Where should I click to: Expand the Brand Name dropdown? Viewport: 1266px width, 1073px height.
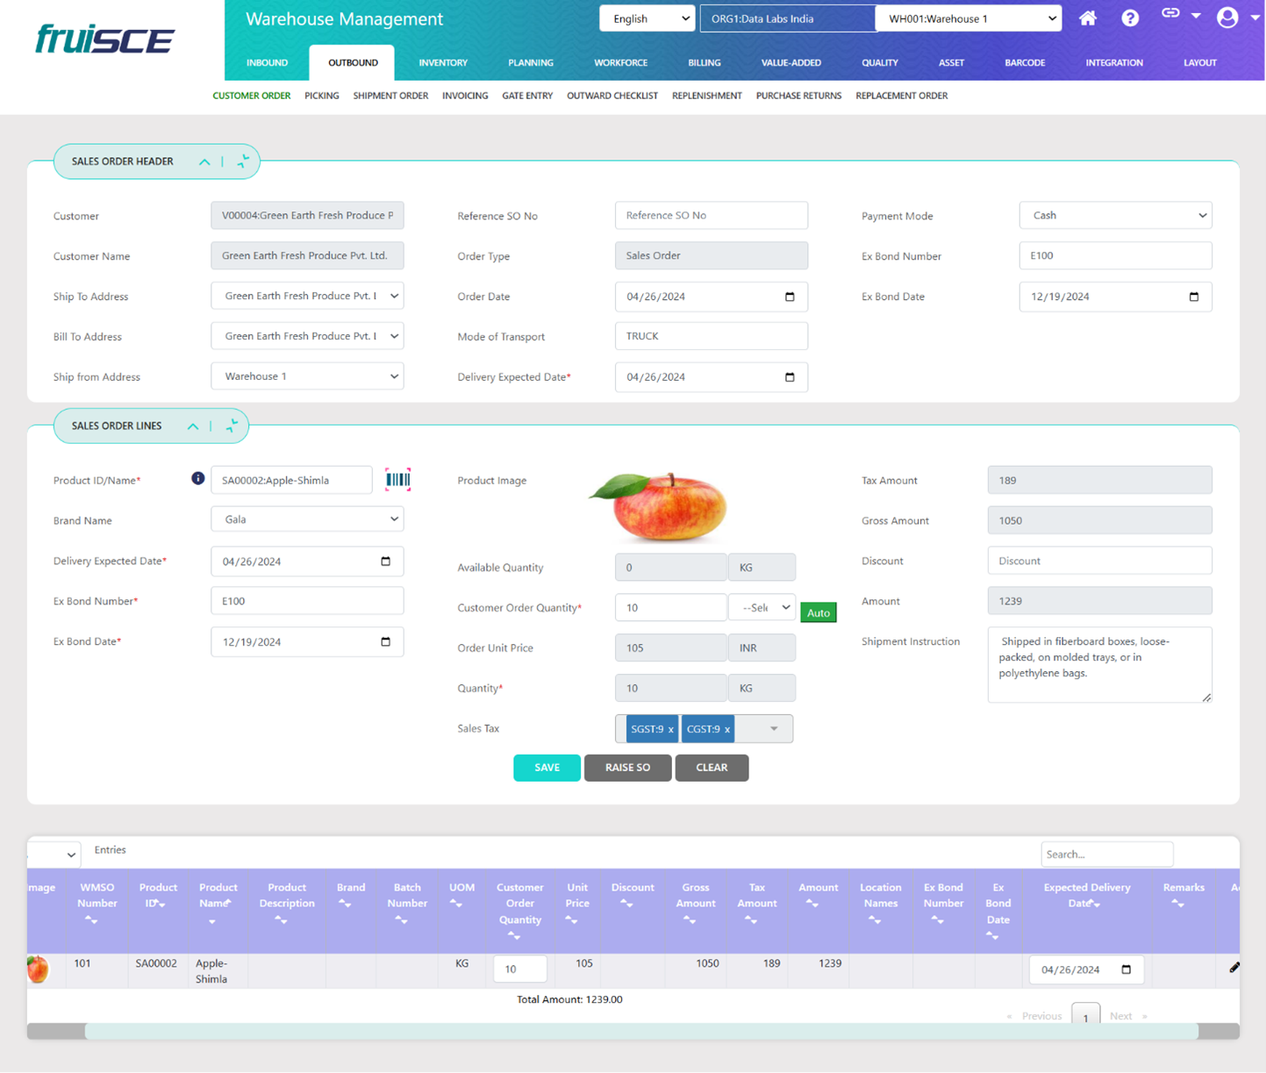pyautogui.click(x=307, y=519)
